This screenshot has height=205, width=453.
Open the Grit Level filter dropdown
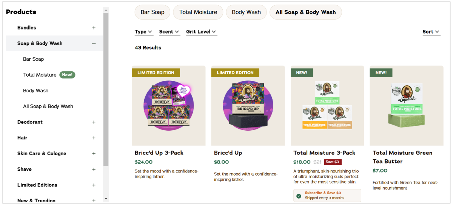201,32
